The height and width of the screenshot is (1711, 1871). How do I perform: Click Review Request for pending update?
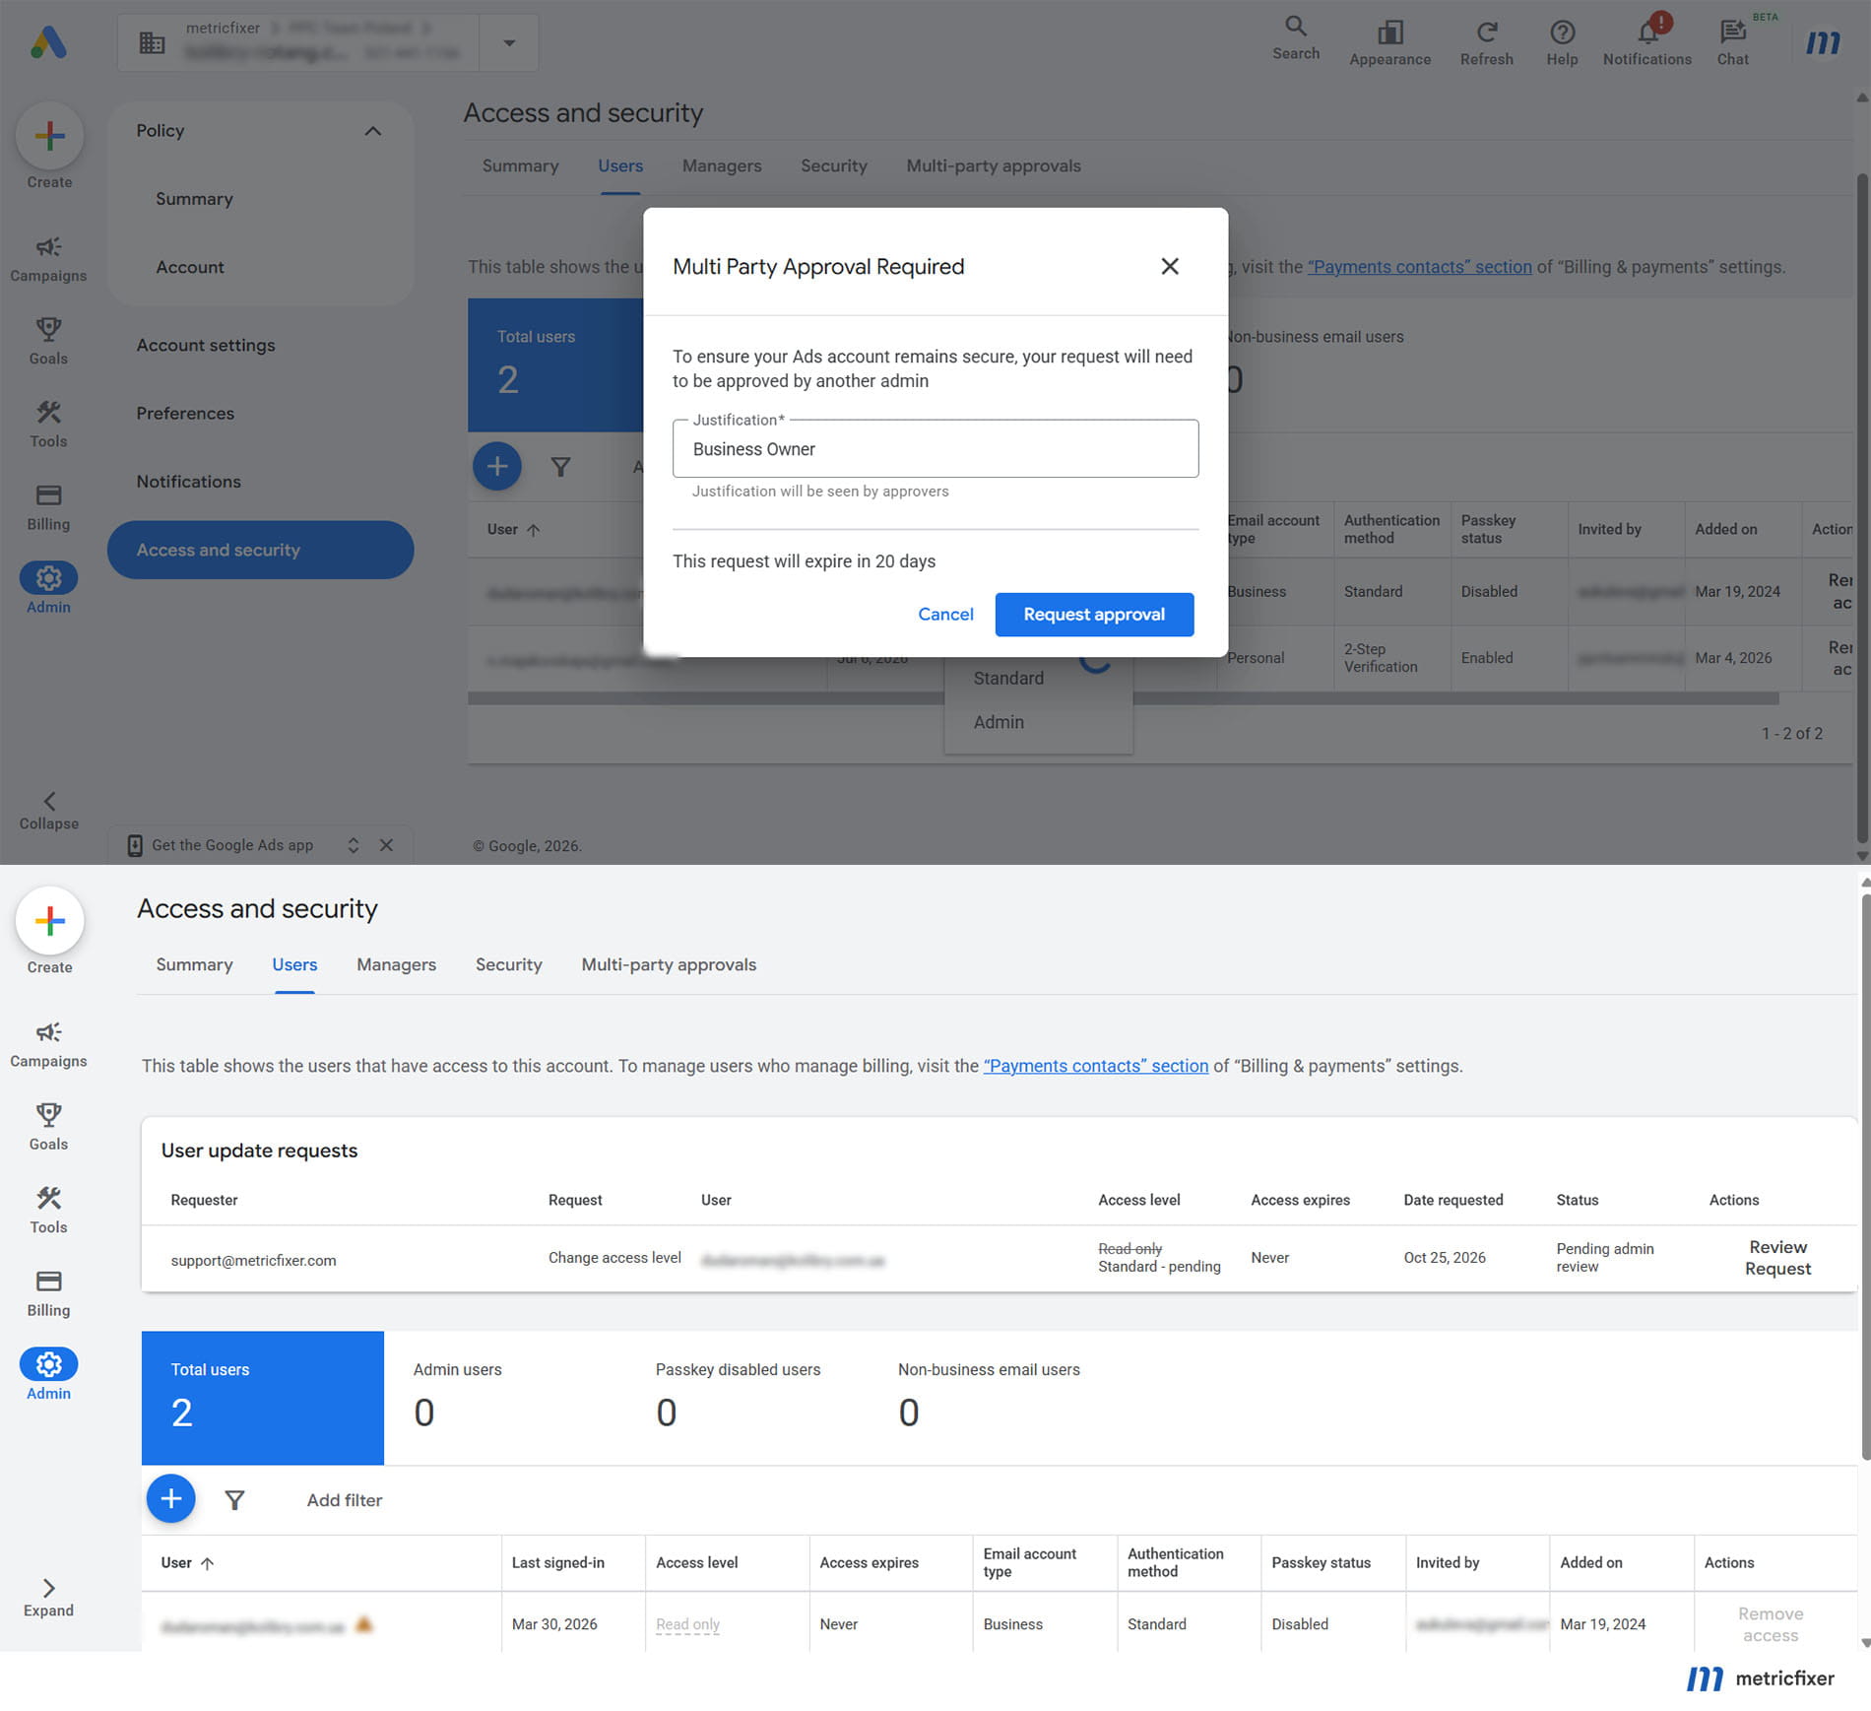[1777, 1258]
